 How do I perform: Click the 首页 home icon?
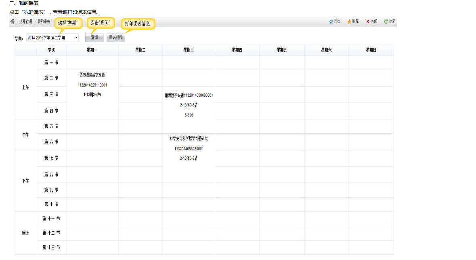pyautogui.click(x=331, y=22)
